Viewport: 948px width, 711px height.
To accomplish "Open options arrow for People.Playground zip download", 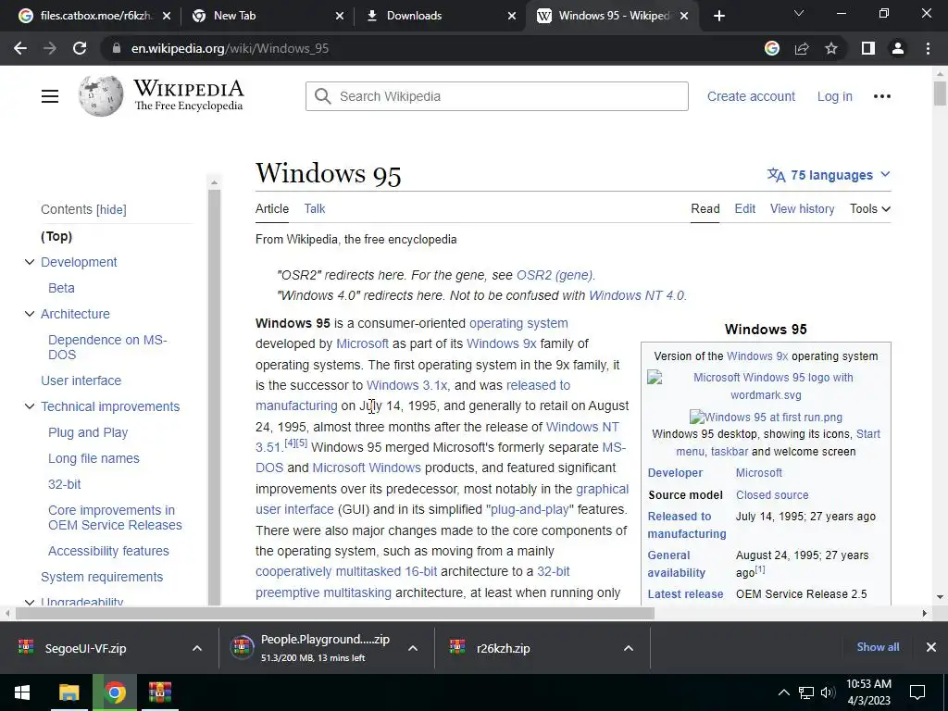I will pyautogui.click(x=413, y=648).
